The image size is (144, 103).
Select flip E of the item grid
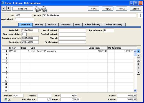click(138, 68)
